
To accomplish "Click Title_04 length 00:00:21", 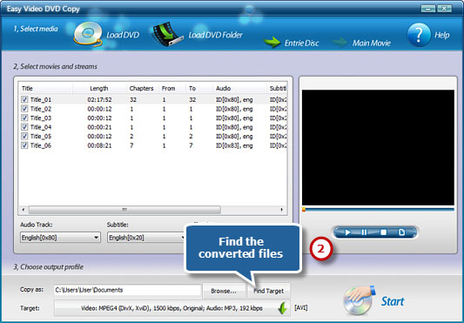I will tap(99, 127).
